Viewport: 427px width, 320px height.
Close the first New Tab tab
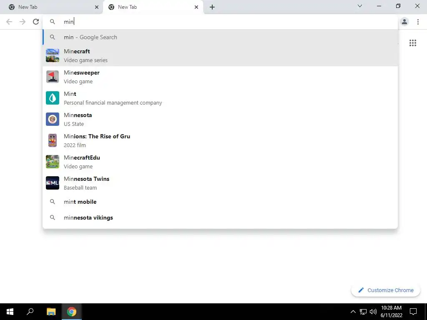(x=97, y=7)
